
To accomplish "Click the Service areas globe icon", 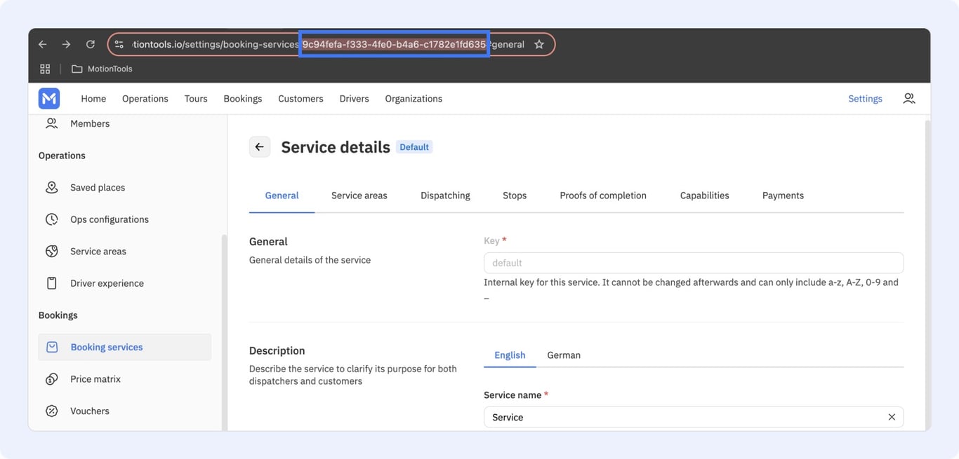I will coord(52,251).
